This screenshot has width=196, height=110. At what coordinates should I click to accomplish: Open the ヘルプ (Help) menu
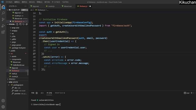65,2
